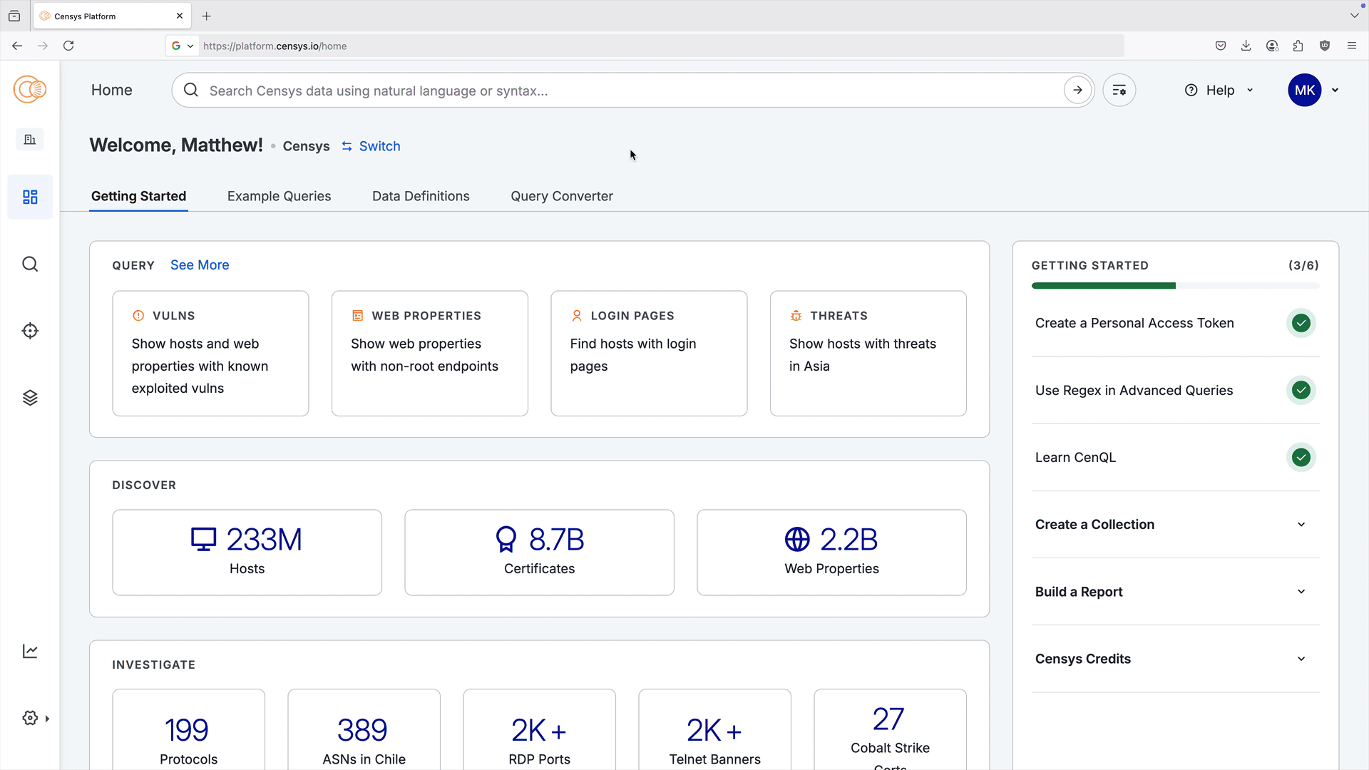The width and height of the screenshot is (1369, 770).
Task: Open the 27 Cobalt Strike card
Action: click(890, 729)
